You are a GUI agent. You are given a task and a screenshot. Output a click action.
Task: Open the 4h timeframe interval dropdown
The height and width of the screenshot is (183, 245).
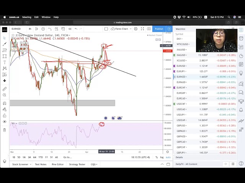(x=30, y=29)
